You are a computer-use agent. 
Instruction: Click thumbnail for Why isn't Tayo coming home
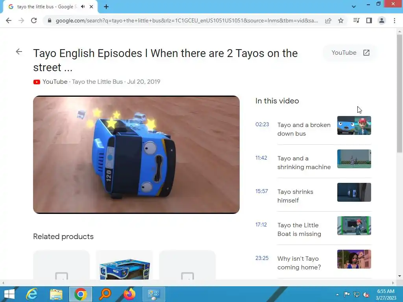(x=354, y=259)
